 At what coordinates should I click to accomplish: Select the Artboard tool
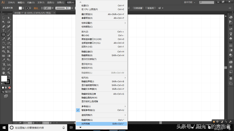(x=4, y=69)
